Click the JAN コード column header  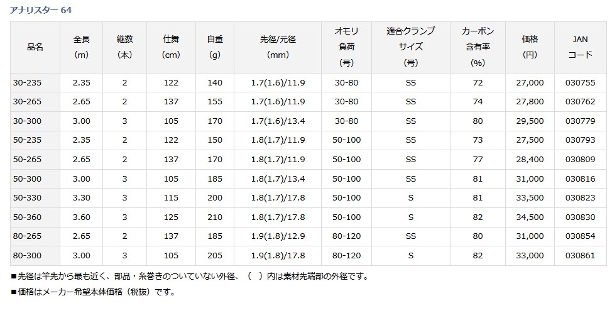coord(581,47)
